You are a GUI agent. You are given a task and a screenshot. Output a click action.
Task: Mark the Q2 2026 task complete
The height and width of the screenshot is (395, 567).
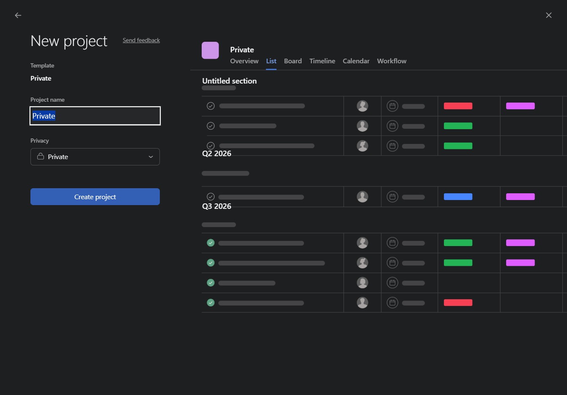211,197
